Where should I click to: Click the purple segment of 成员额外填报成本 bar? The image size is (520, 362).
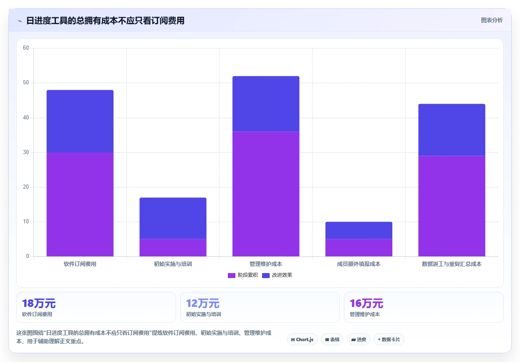tap(359, 248)
